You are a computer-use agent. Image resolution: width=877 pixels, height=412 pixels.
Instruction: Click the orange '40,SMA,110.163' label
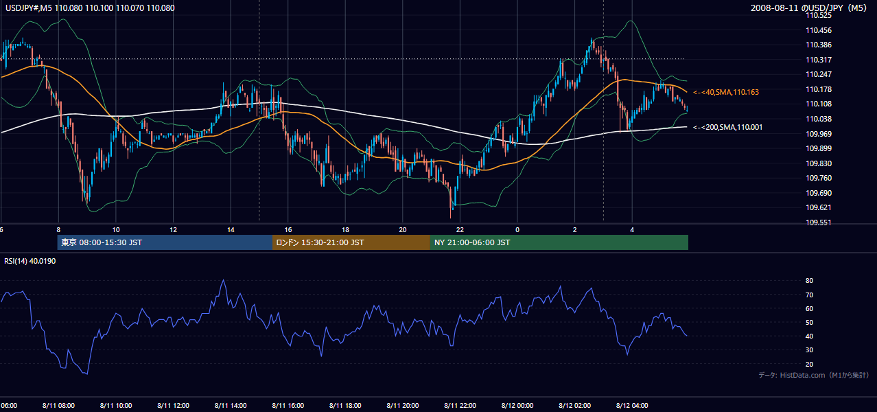point(726,91)
